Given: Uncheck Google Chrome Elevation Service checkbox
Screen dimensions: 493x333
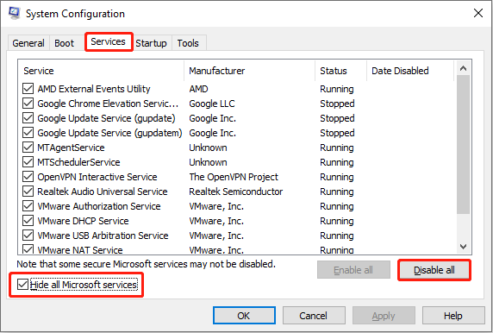Looking at the screenshot, I should click(x=28, y=104).
